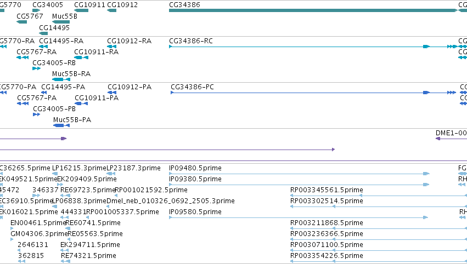Select the RP003345561.5prime EST label
The height and width of the screenshot is (264, 467).
point(327,190)
